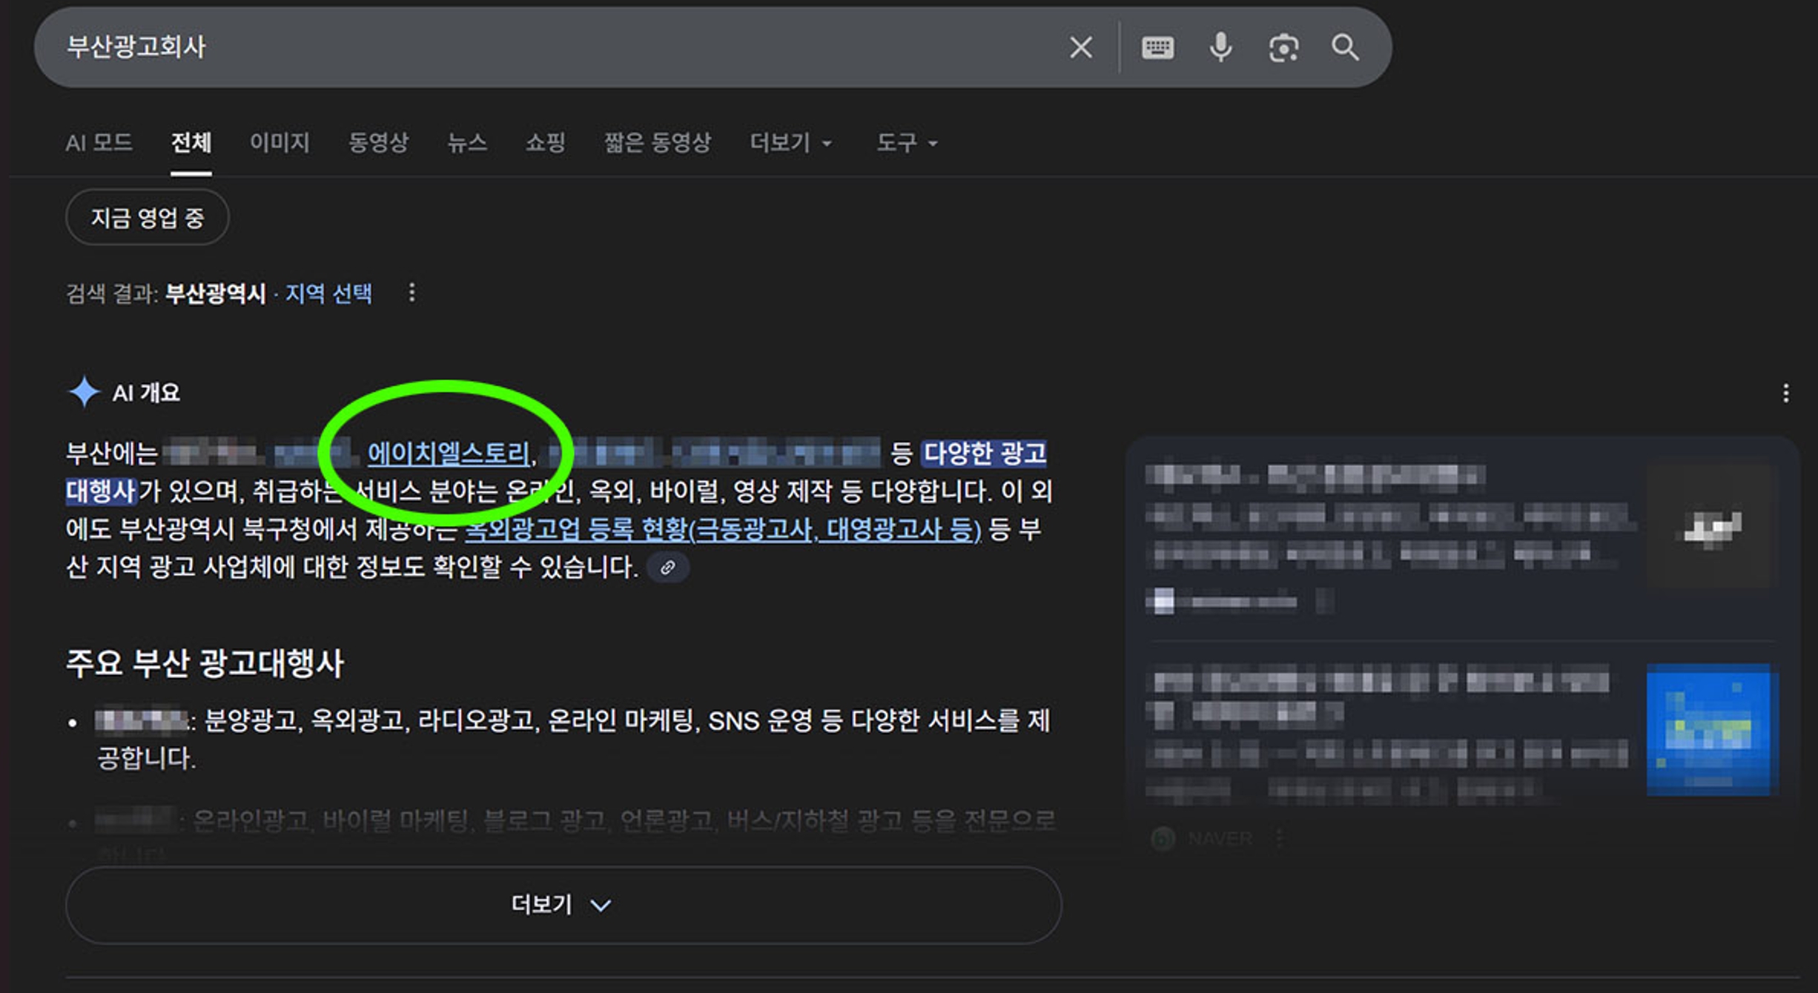Open three-dot menu next to 지역 선택
This screenshot has height=993, width=1818.
(411, 293)
